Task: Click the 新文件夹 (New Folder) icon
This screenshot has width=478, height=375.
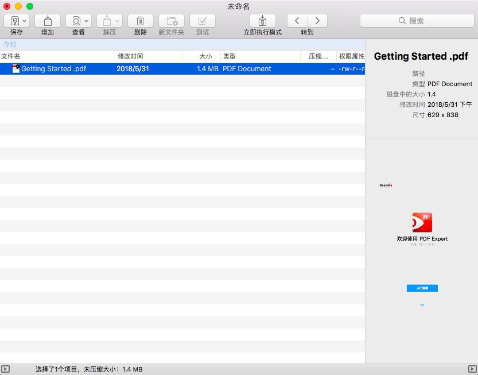Action: click(x=171, y=21)
